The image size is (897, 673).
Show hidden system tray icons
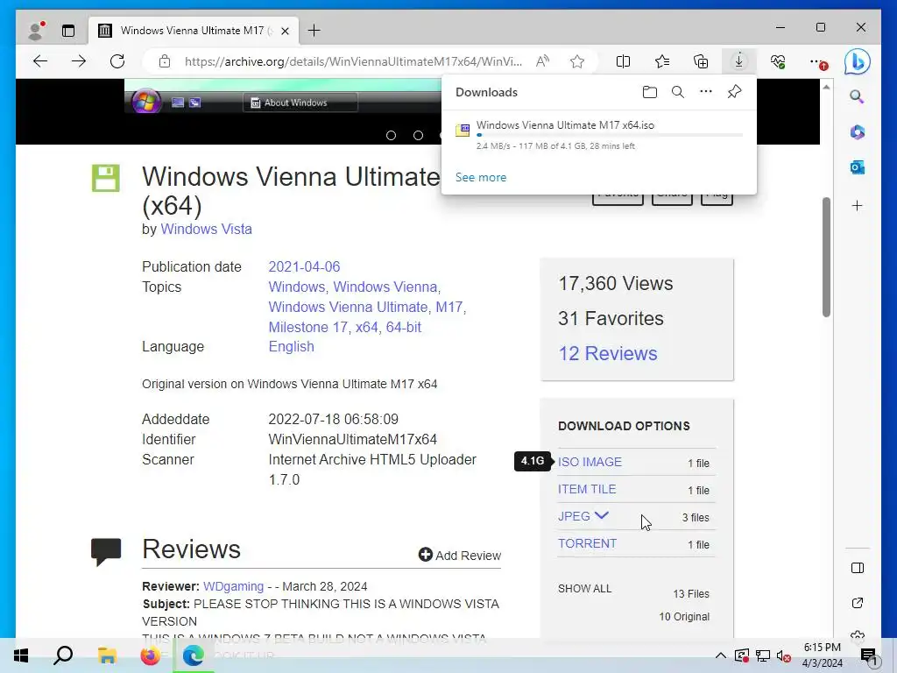tap(721, 655)
